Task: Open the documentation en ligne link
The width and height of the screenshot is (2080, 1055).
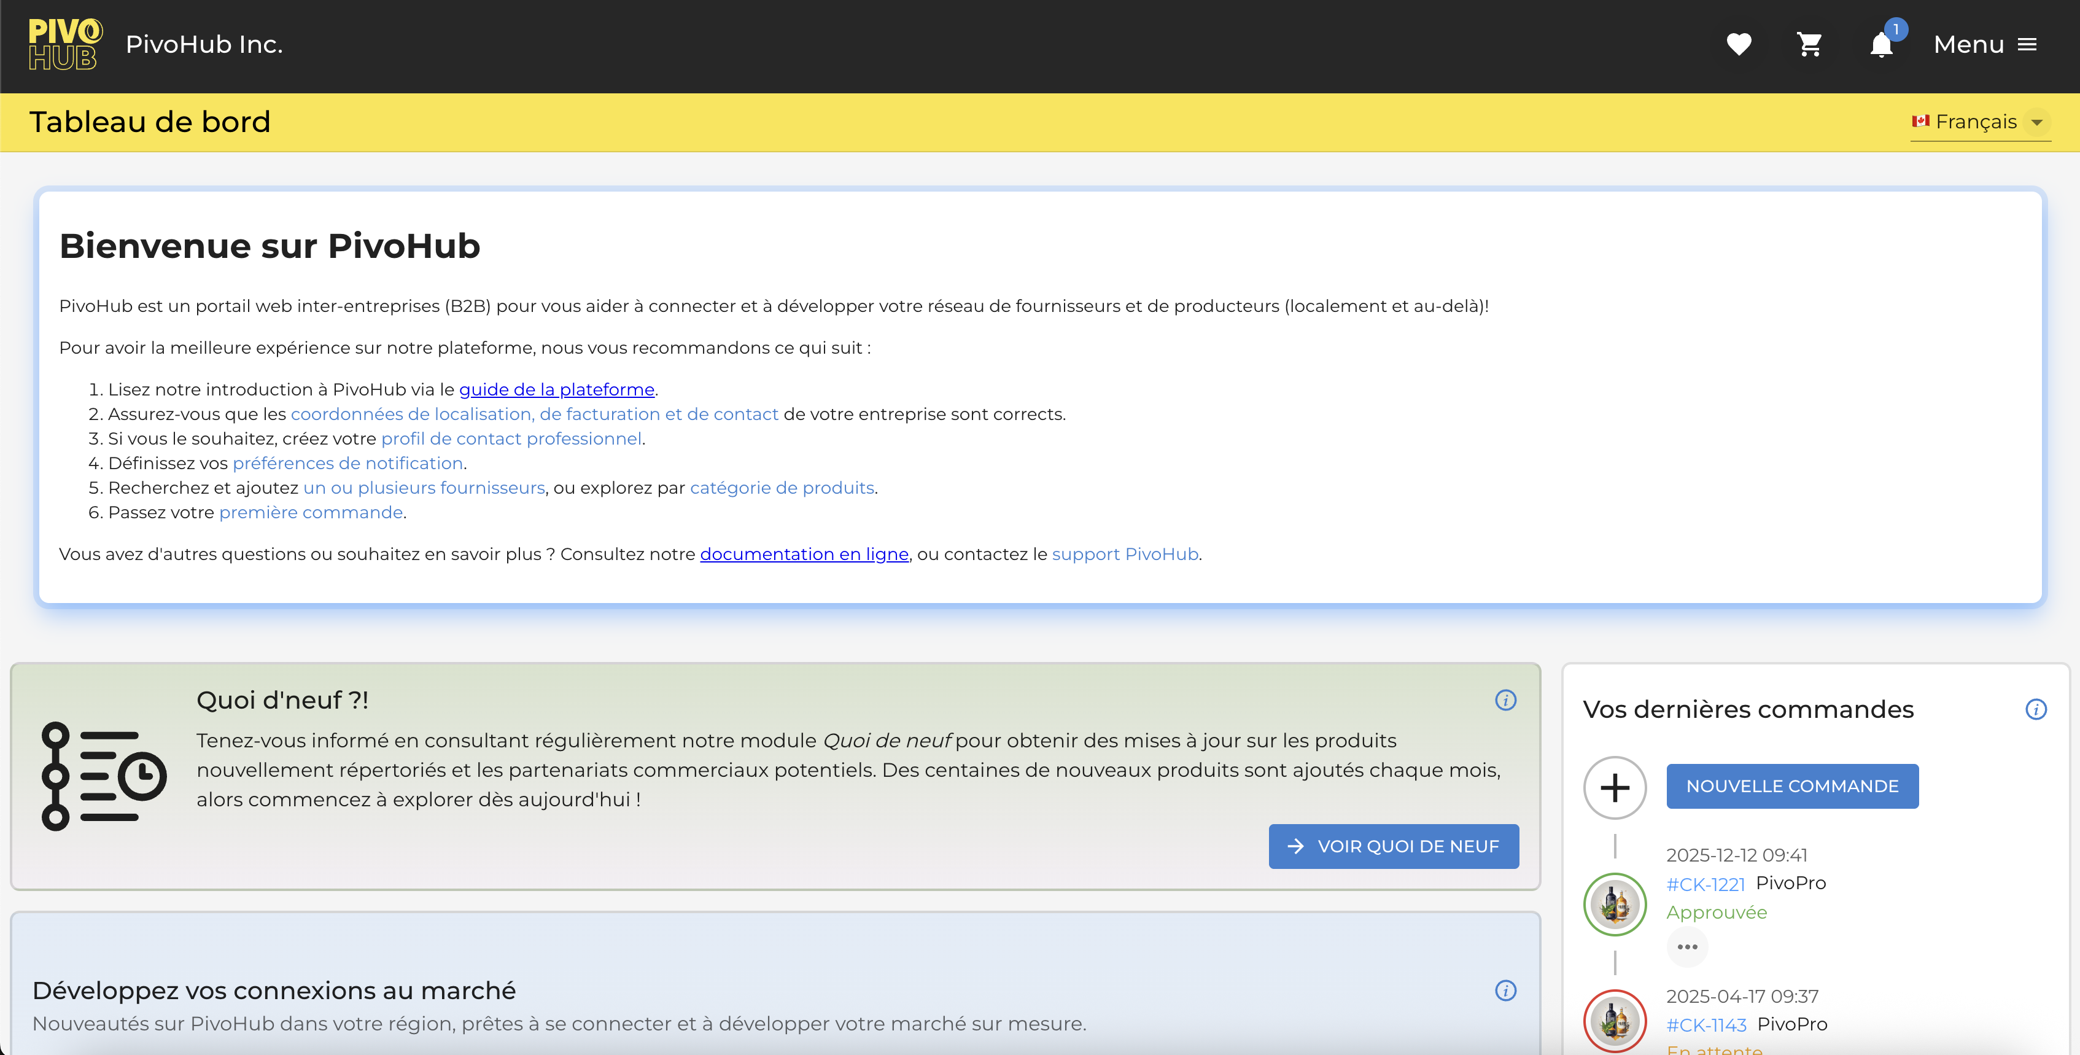Action: click(804, 554)
